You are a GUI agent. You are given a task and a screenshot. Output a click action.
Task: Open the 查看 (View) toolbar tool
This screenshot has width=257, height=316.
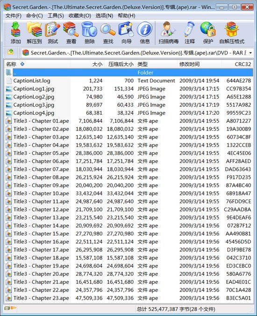tap(71, 33)
